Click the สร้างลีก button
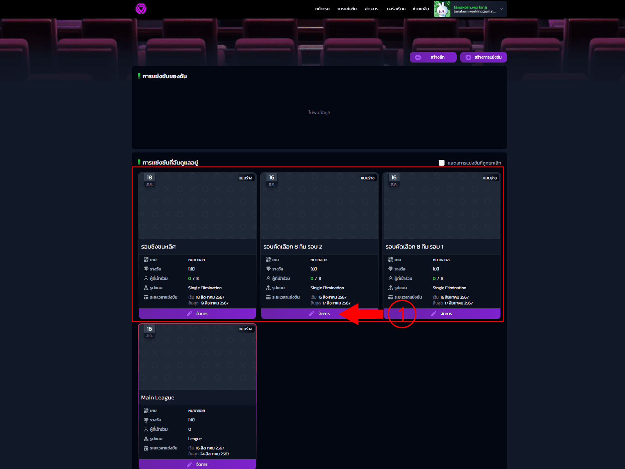Viewport: 625px width, 469px height. pyautogui.click(x=433, y=57)
